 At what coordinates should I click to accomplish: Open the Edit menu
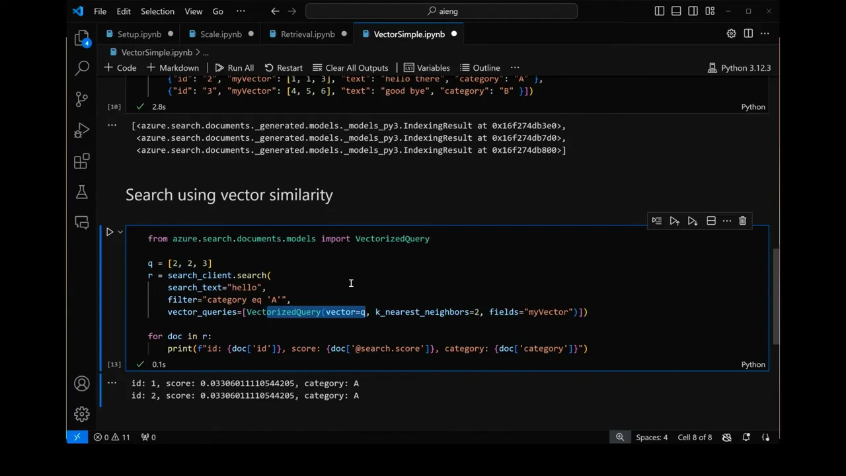124,11
